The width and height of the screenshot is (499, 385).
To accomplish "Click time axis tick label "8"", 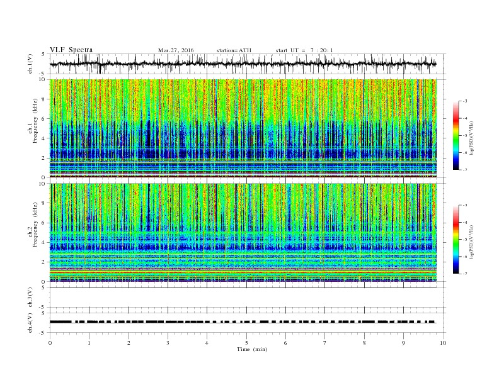I will click(364, 343).
